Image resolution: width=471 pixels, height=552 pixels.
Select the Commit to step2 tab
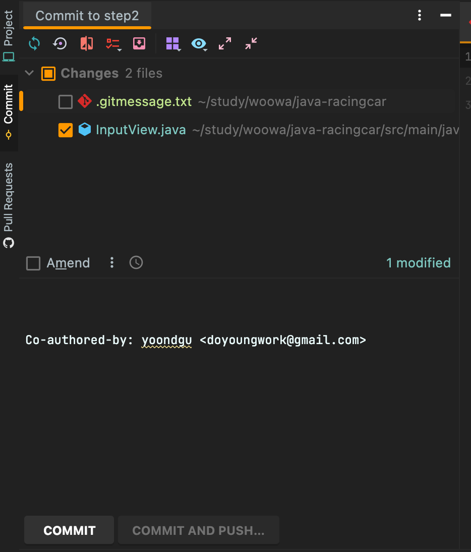point(87,16)
